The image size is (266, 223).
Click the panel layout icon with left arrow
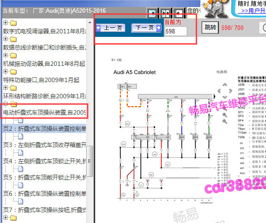coord(179,13)
